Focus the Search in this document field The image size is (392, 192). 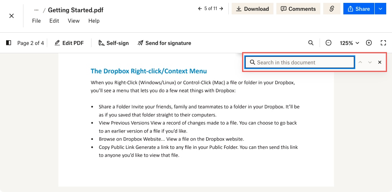pos(299,62)
